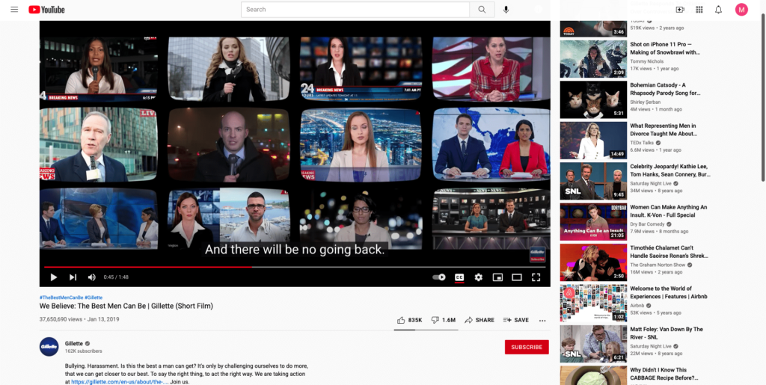This screenshot has height=385, width=766.
Task: Save the video to a playlist
Action: [x=516, y=320]
